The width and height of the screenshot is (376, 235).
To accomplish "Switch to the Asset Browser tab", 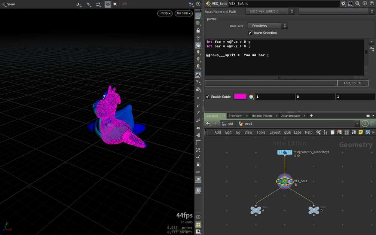I will [290, 116].
